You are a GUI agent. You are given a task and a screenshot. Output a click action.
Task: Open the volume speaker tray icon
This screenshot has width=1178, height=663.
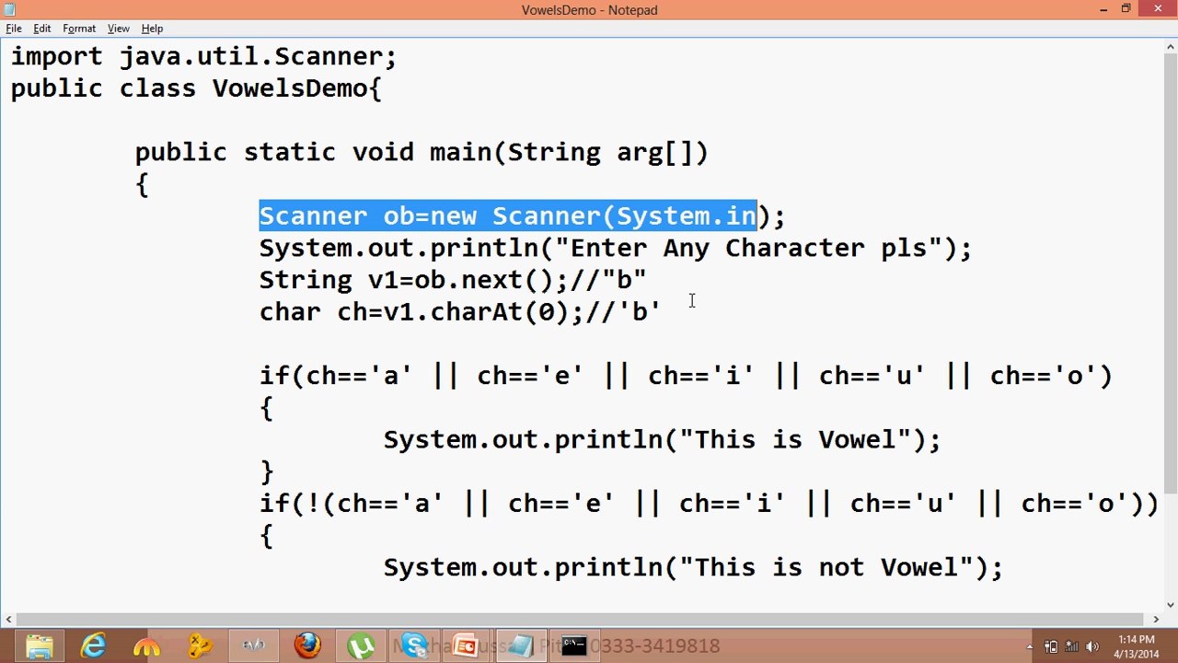click(x=1093, y=646)
